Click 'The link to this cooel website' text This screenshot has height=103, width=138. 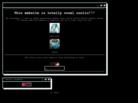54,58
